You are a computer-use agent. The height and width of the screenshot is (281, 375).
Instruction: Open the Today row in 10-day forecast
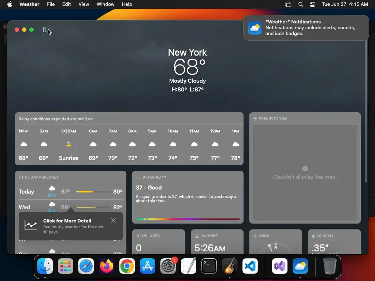(71, 192)
